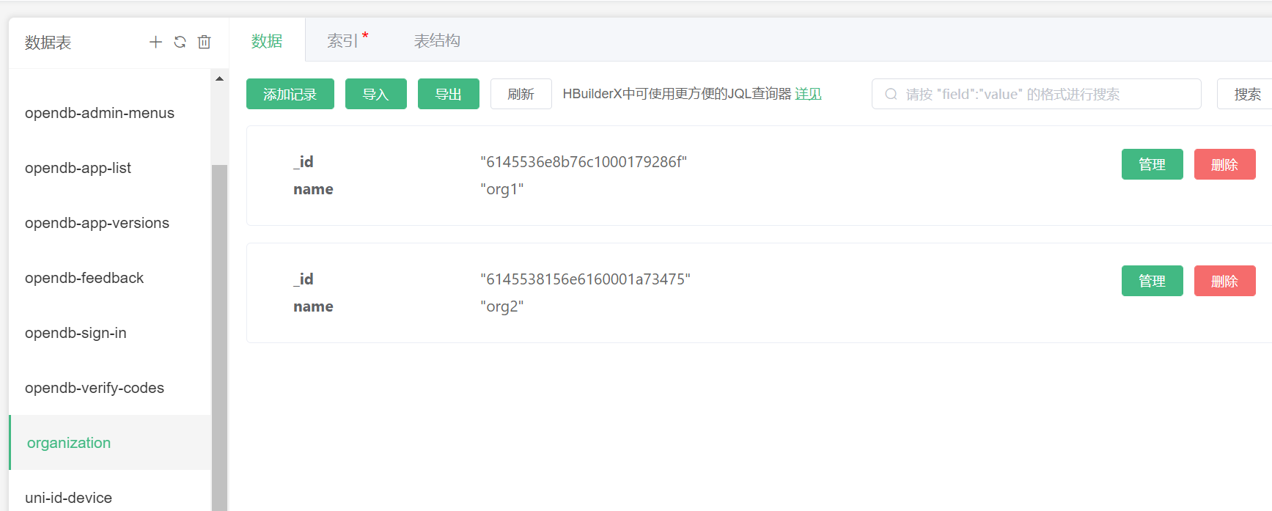1272x511 pixels.
Task: Select the uni-id-device table
Action: (x=68, y=498)
